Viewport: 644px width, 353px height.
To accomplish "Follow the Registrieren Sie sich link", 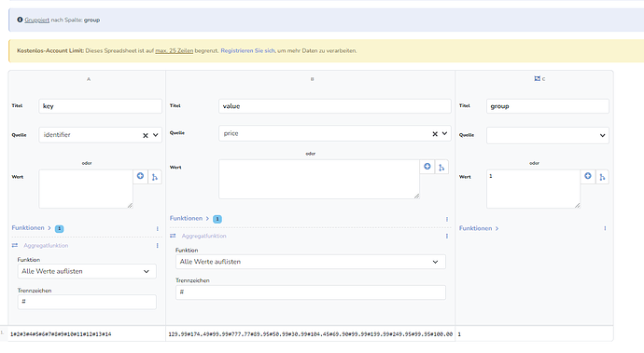I will point(247,51).
